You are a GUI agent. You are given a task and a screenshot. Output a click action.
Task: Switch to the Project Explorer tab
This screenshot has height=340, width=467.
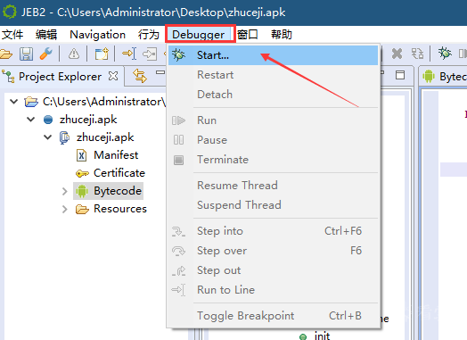coord(61,77)
